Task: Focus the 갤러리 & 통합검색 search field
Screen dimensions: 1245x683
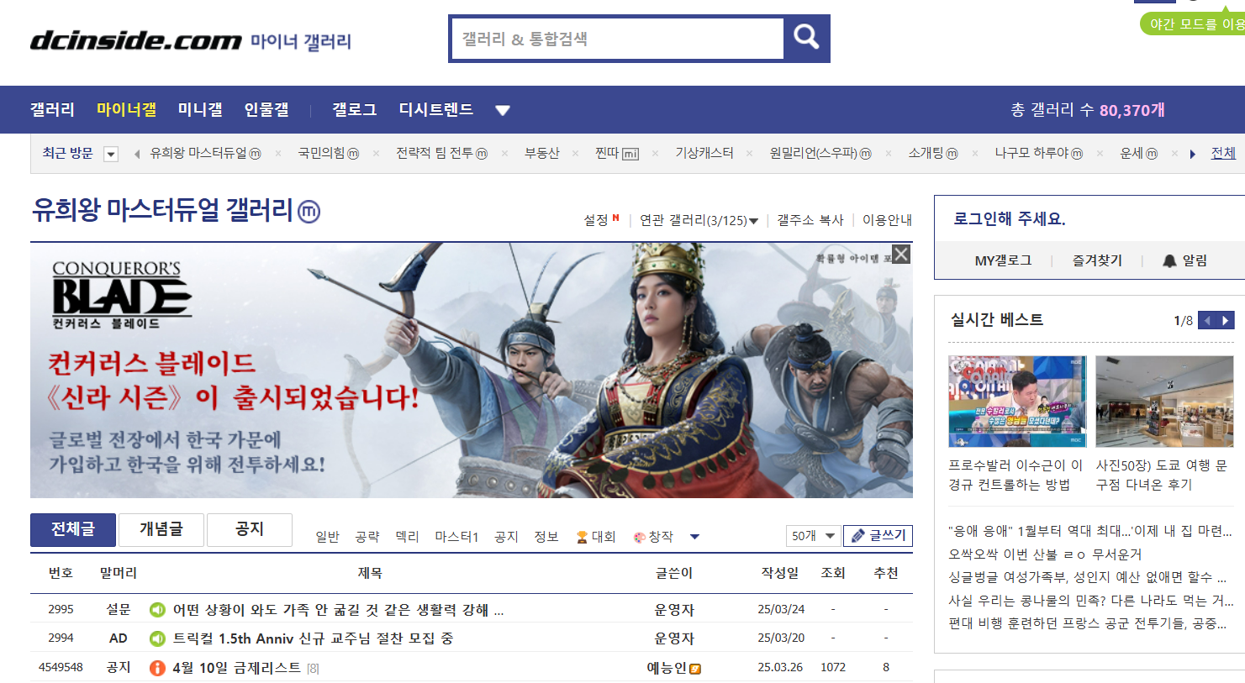Action: coord(619,39)
